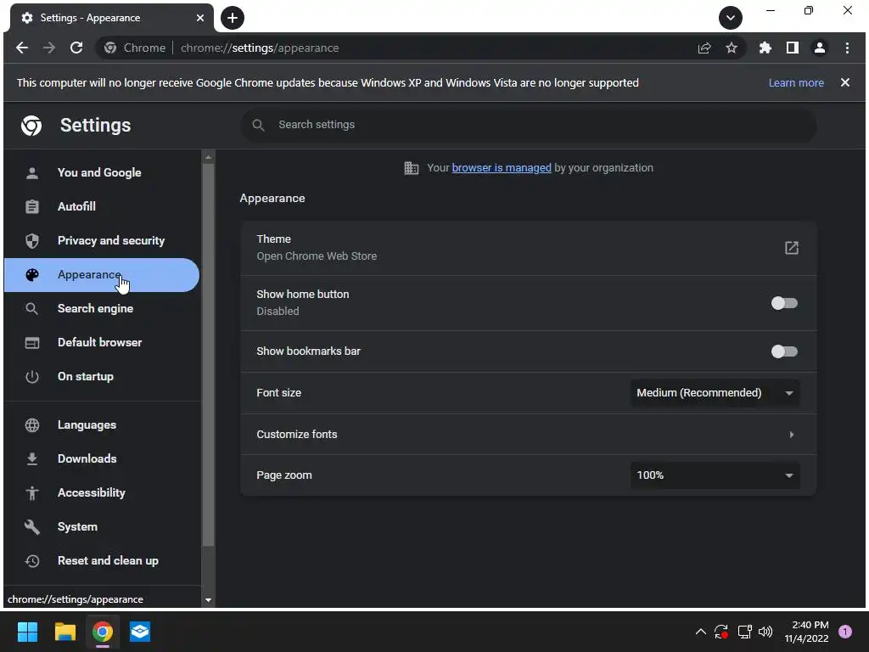Screen dimensions: 869x652
Task: Click the On startup power icon
Action: 32,376
